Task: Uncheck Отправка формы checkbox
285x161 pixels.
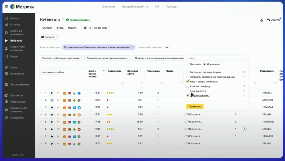Action: coord(188,95)
